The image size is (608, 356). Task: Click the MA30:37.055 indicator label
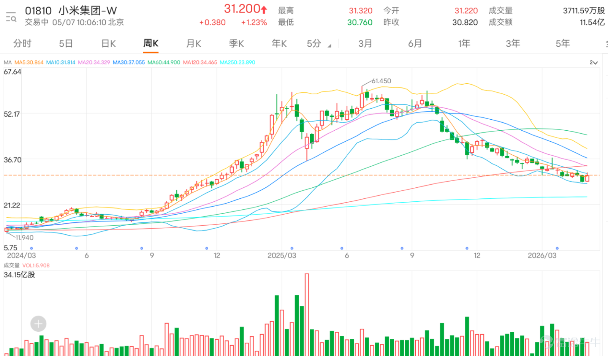point(129,62)
